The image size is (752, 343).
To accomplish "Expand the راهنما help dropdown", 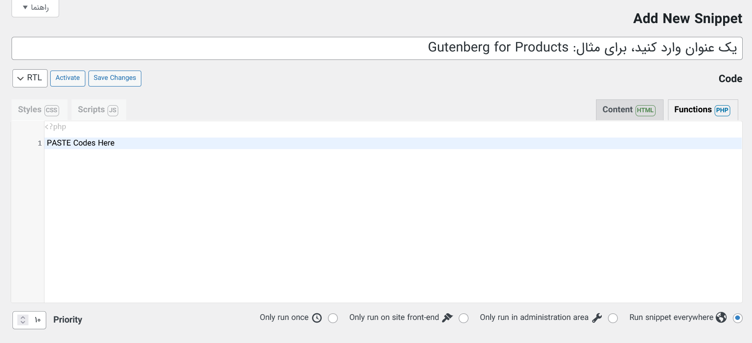I will [35, 8].
